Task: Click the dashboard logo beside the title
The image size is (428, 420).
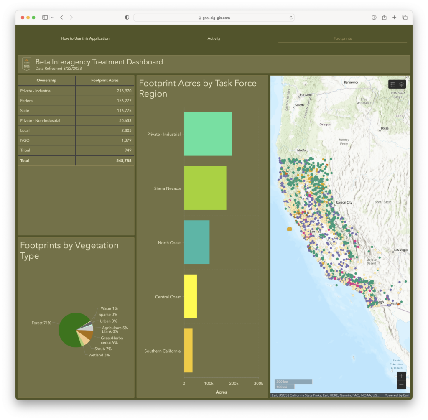Action: coord(26,64)
